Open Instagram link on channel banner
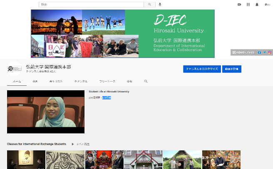The image size is (273, 169). (x=270, y=52)
